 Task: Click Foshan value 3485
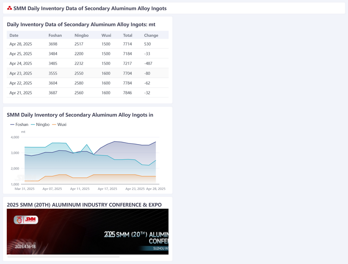pyautogui.click(x=53, y=64)
